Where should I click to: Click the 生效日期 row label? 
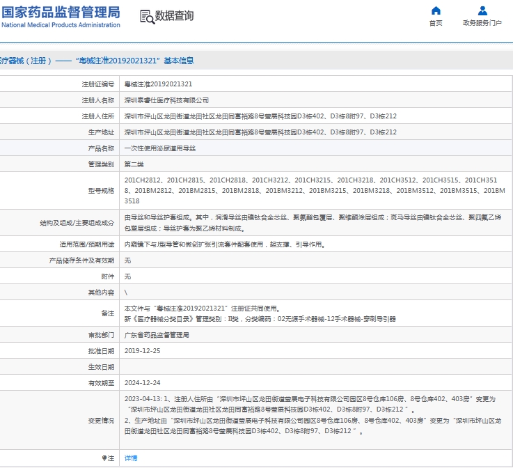click(x=101, y=367)
